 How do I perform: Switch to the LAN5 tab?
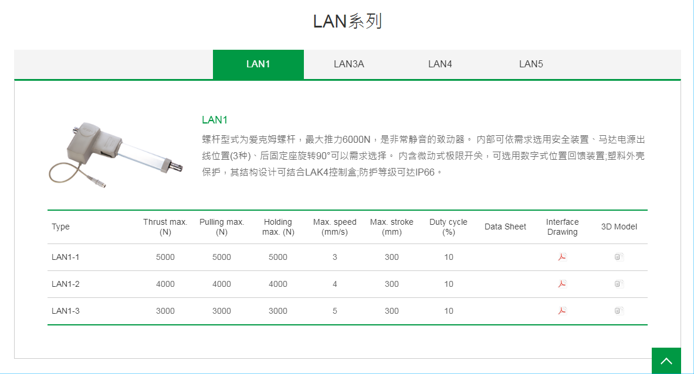point(530,64)
